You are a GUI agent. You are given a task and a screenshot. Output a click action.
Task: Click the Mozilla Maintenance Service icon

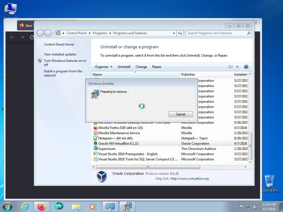pyautogui.click(x=95, y=133)
